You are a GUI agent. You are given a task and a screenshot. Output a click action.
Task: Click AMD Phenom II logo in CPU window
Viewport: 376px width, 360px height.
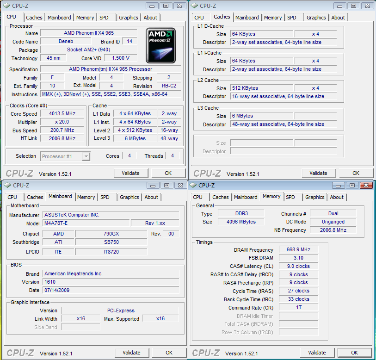tap(160, 45)
